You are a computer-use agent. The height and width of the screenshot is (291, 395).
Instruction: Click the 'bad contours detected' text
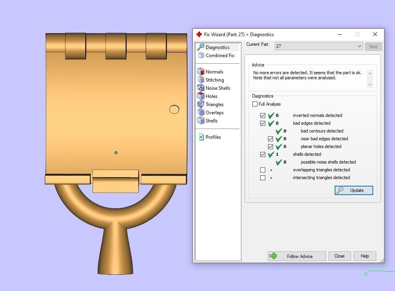[322, 131]
